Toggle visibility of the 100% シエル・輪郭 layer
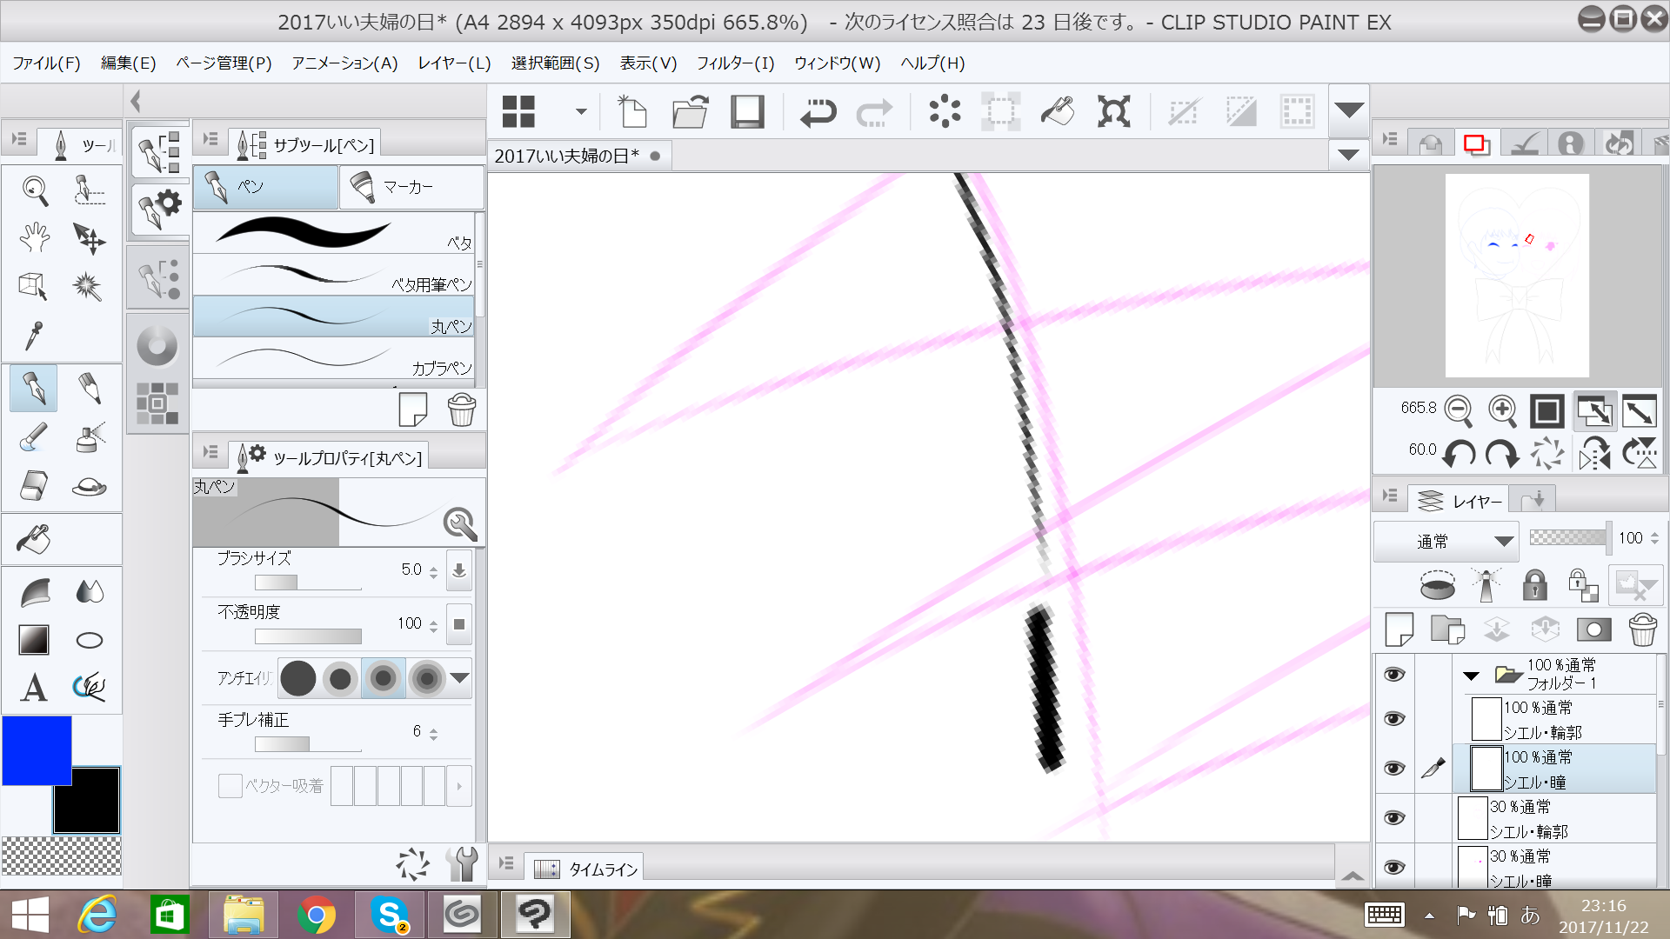 click(x=1394, y=718)
